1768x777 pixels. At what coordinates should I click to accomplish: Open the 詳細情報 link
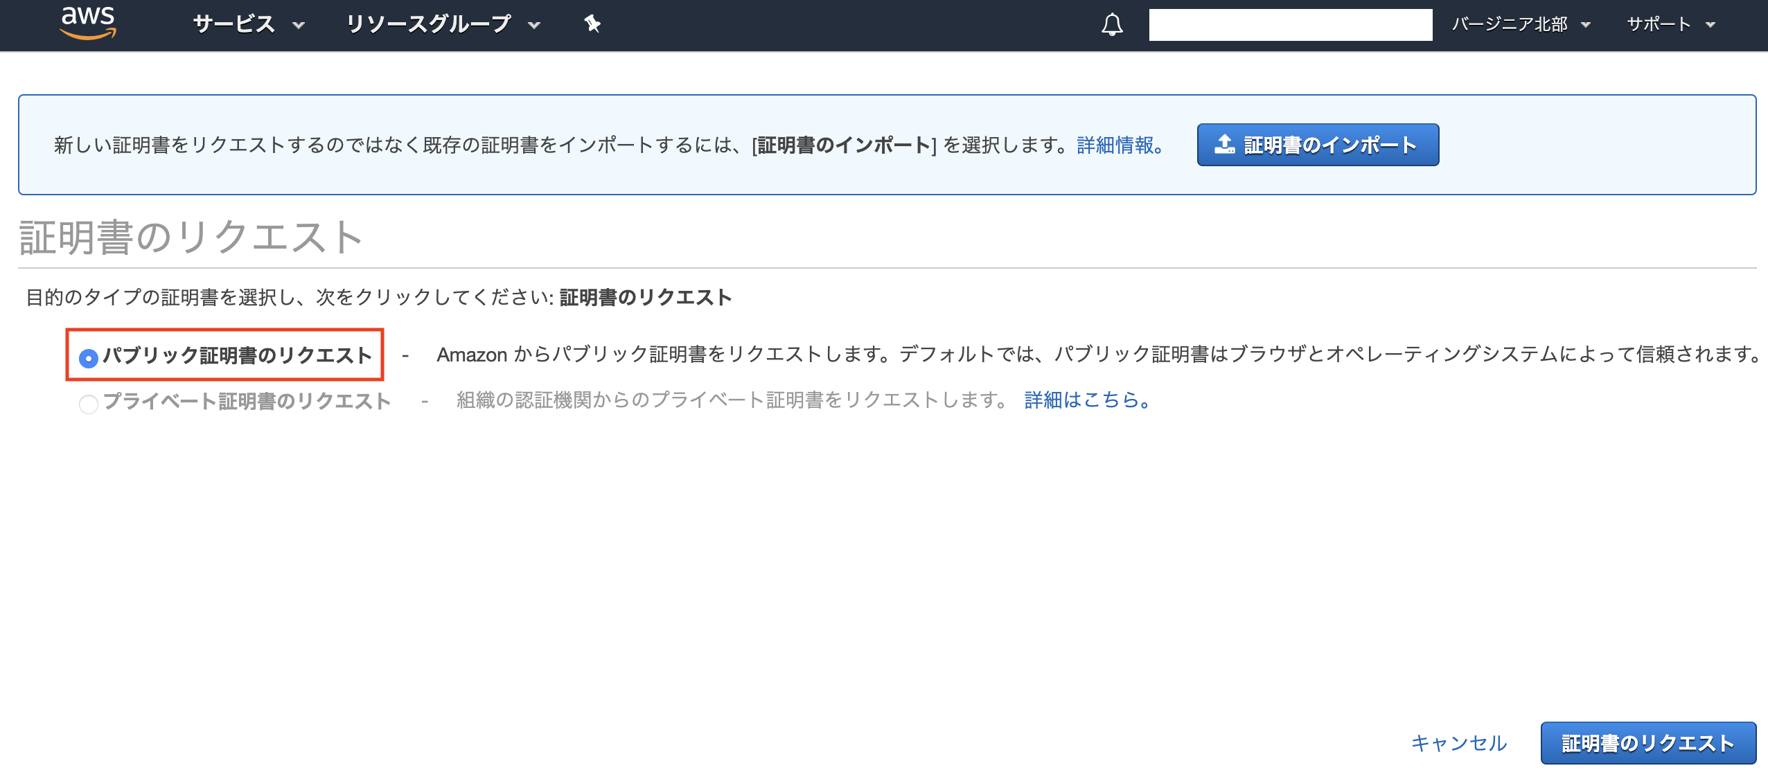click(x=1116, y=146)
